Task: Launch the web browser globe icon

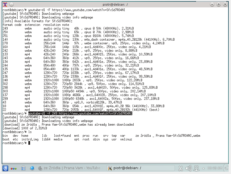Action: point(32,168)
